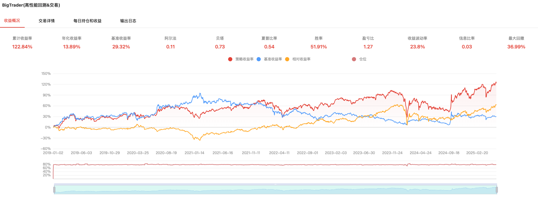Toggle the 仓位 legend marker
Image resolution: width=538 pixels, height=204 pixels.
tap(354, 59)
